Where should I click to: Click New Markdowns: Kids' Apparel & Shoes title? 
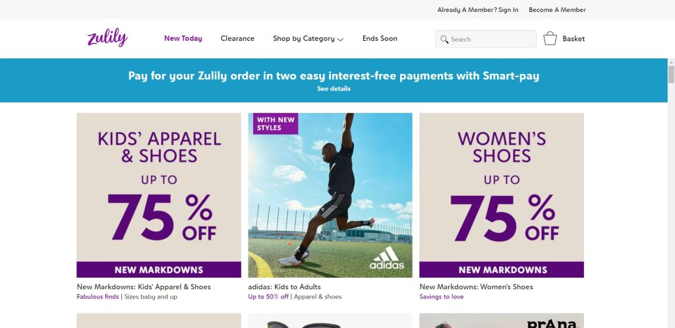[x=144, y=287]
